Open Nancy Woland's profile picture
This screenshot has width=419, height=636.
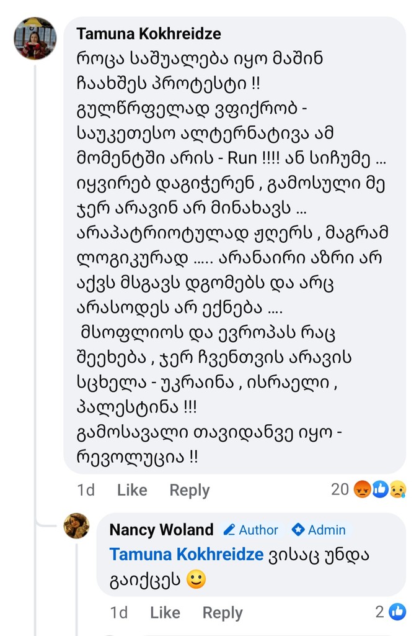pyautogui.click(x=76, y=526)
